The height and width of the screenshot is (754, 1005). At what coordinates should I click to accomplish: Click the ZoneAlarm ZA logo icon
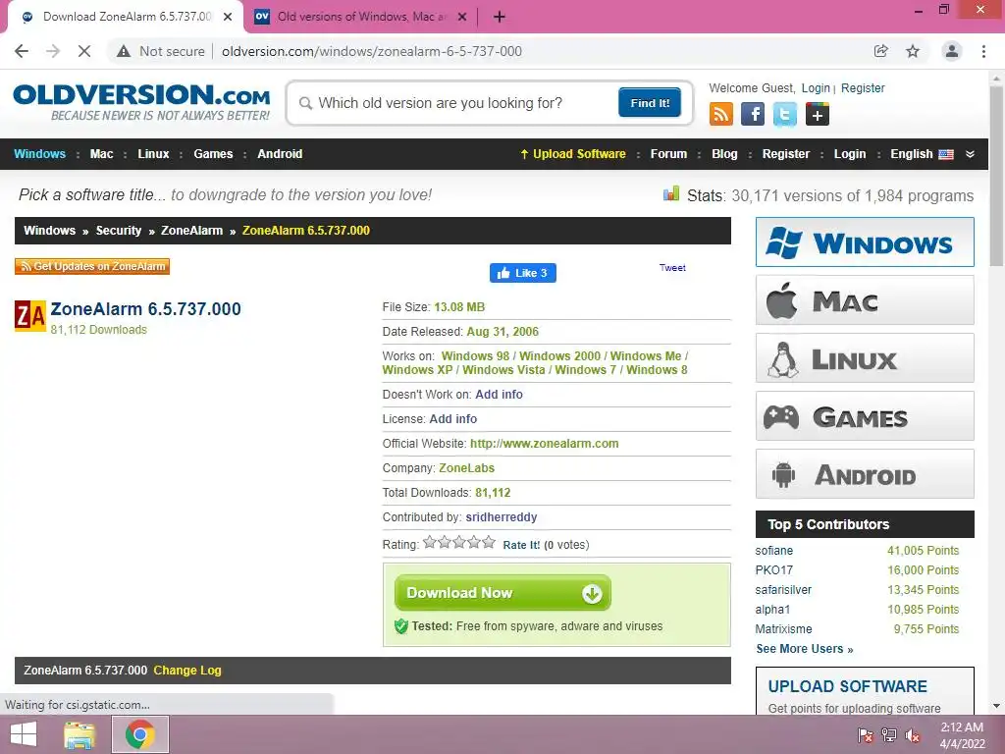coord(30,315)
